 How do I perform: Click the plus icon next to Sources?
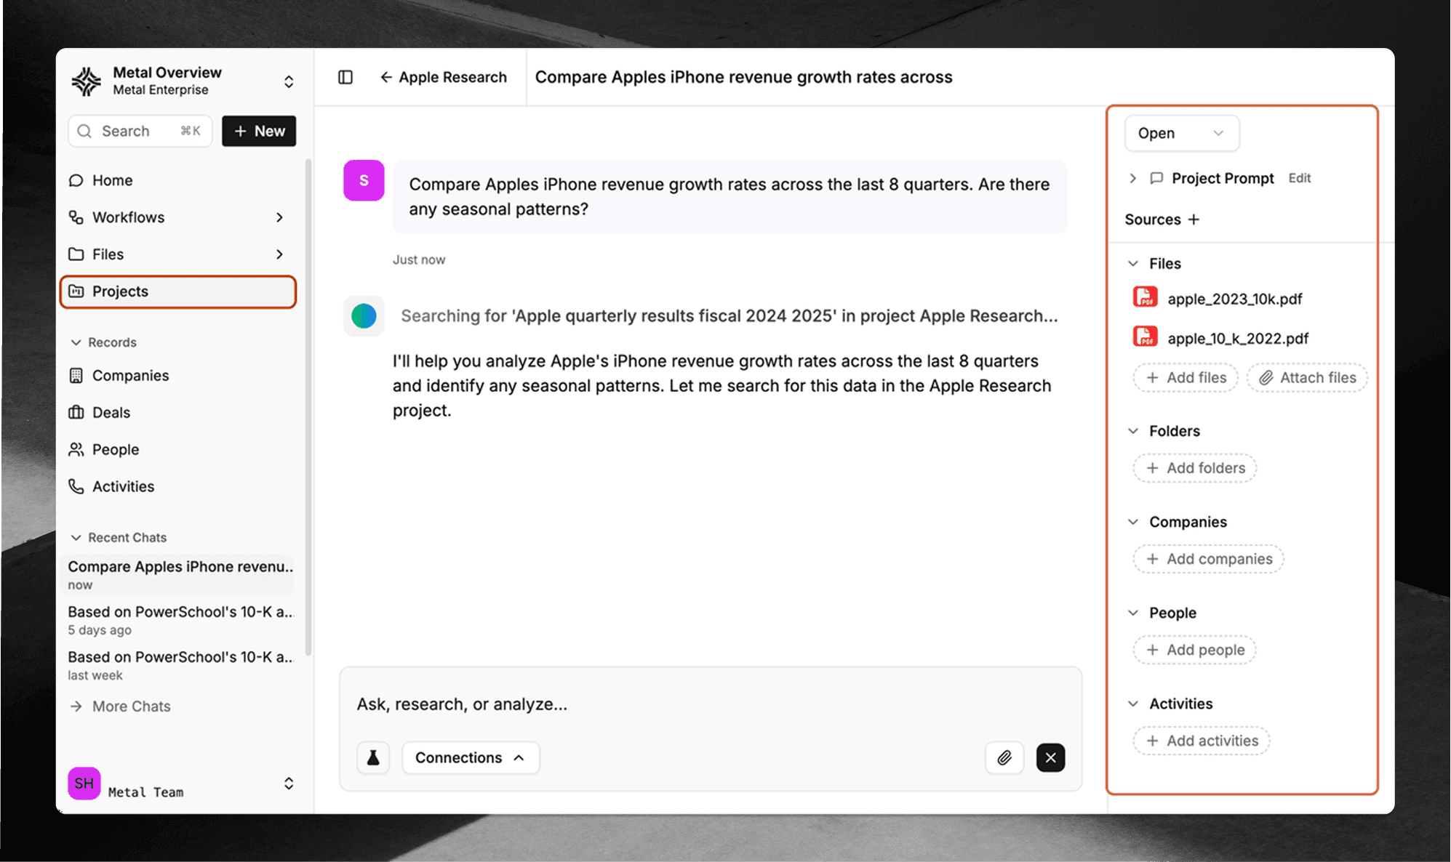(x=1194, y=219)
